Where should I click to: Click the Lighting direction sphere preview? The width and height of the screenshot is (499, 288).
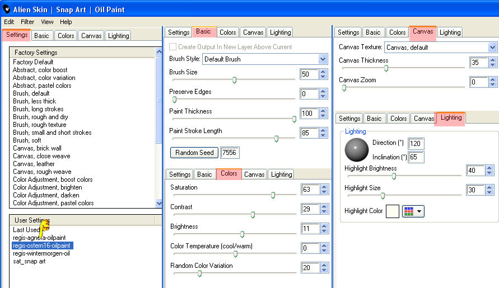[356, 150]
